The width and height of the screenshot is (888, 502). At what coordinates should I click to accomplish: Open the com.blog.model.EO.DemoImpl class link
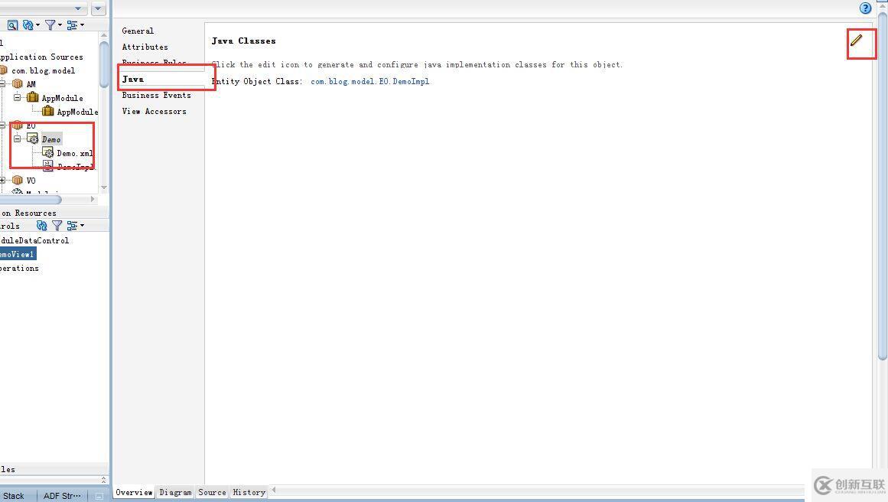(x=372, y=80)
